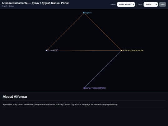Image resolution: width=168 pixels, height=126 pixels.
Task: Click the personal entry room description text
Action: (60, 105)
